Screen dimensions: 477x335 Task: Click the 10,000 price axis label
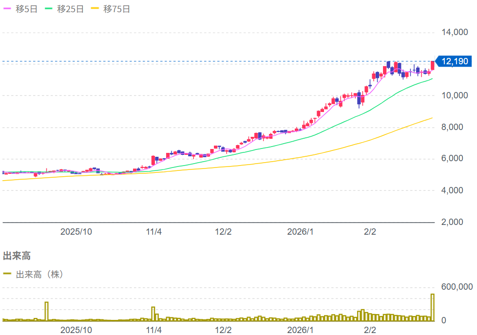click(454, 95)
